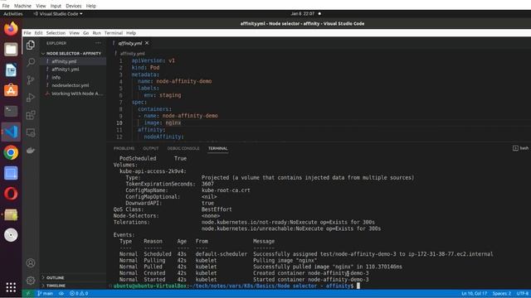The height and width of the screenshot is (298, 531).
Task: Open VirtualBox Machine menu
Action: pyautogui.click(x=22, y=6)
